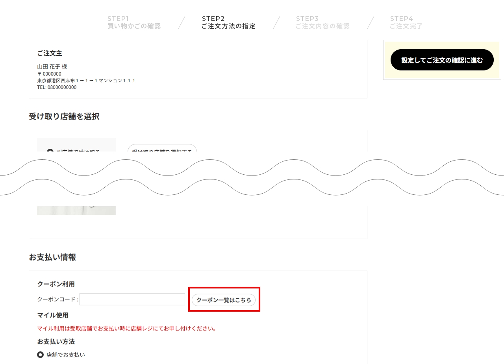This screenshot has height=364, width=504.
Task: Click the クーポン利用 label
Action: (56, 284)
